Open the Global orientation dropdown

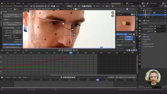point(97,6)
